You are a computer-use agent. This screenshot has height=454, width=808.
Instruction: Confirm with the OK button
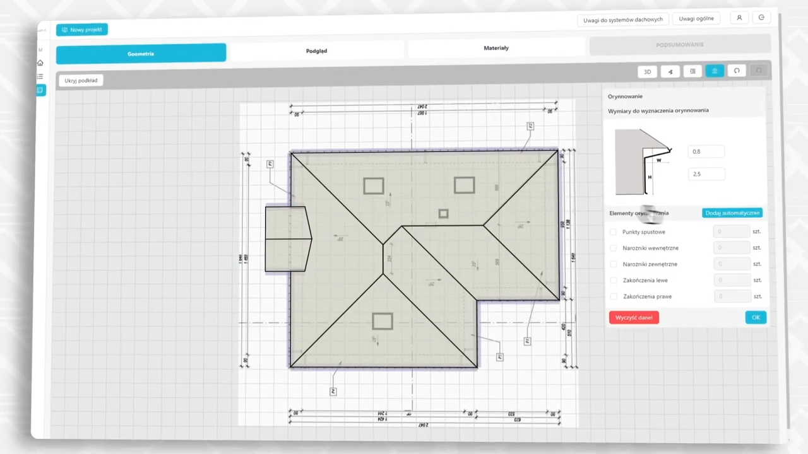pos(756,317)
